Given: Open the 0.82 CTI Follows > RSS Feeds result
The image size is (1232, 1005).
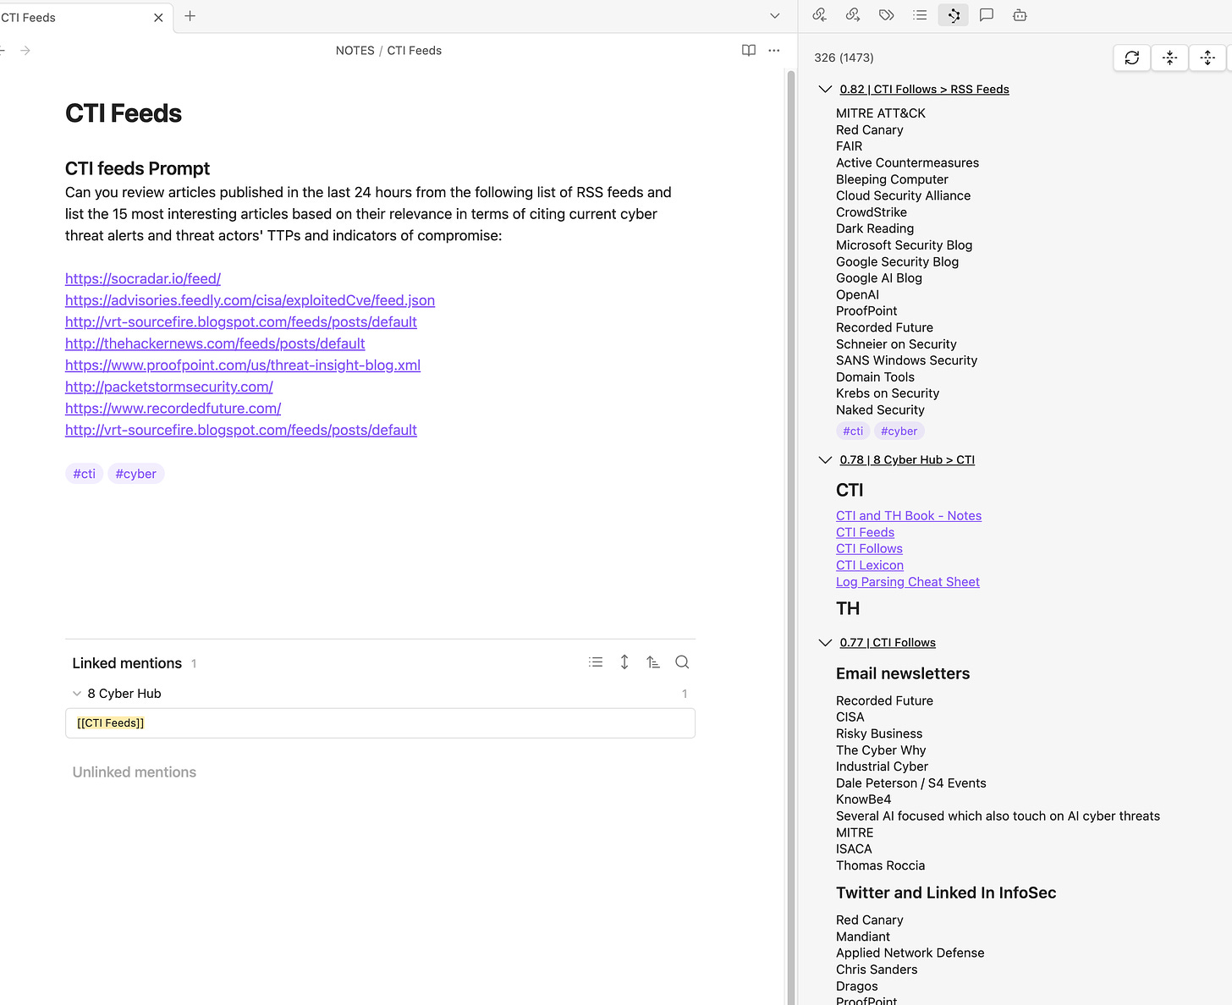Looking at the screenshot, I should click(x=924, y=90).
